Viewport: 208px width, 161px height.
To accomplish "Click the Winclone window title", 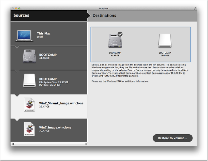I will pyautogui.click(x=104, y=8).
